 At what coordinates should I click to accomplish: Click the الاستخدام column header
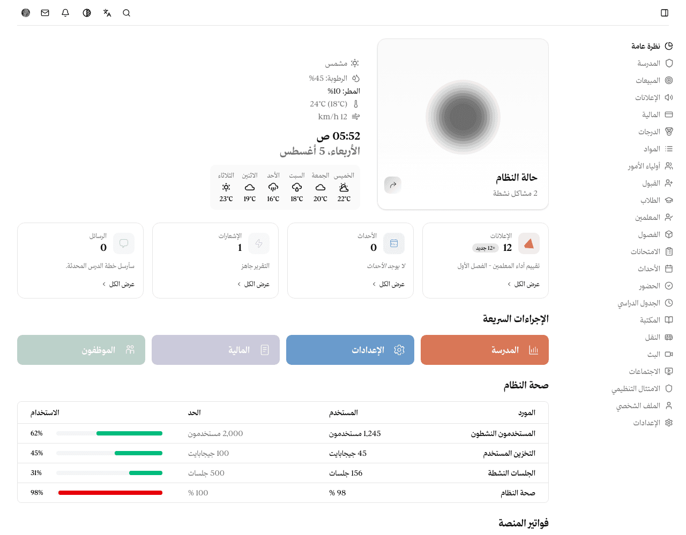click(45, 412)
